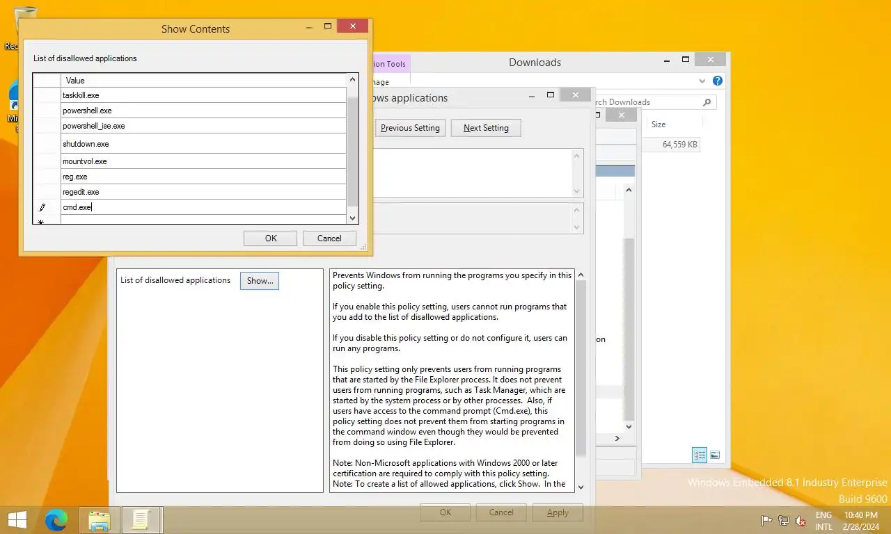Click into the cmd.exe edit cell
891x534 pixels.
point(203,207)
